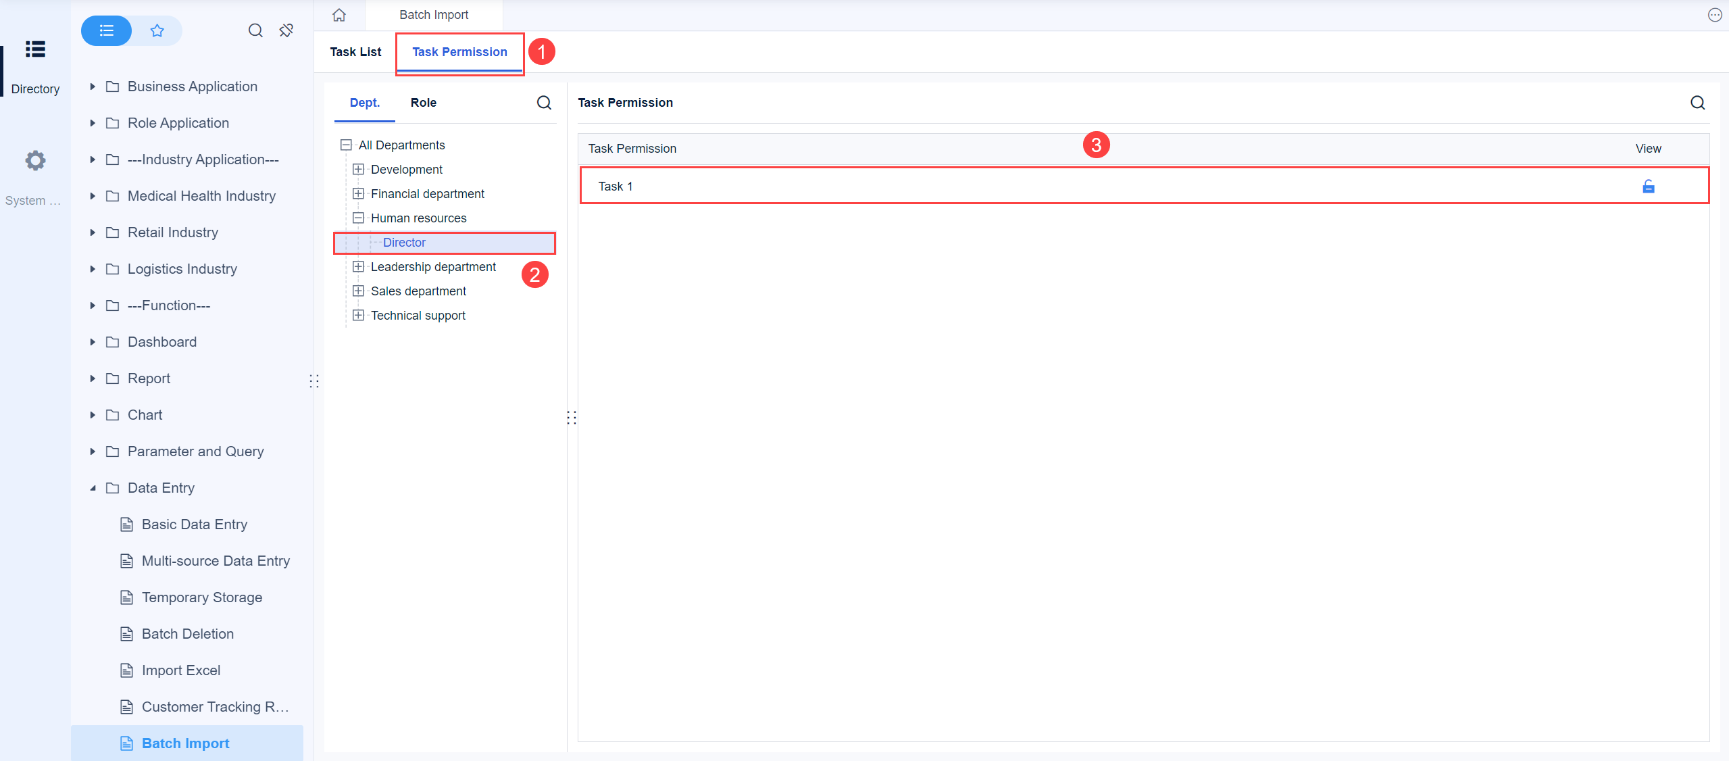Image resolution: width=1729 pixels, height=761 pixels.
Task: Unpin the directory sidebar panel
Action: click(x=286, y=30)
